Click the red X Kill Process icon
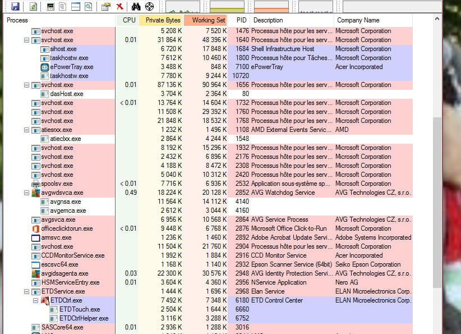 coord(119,7)
